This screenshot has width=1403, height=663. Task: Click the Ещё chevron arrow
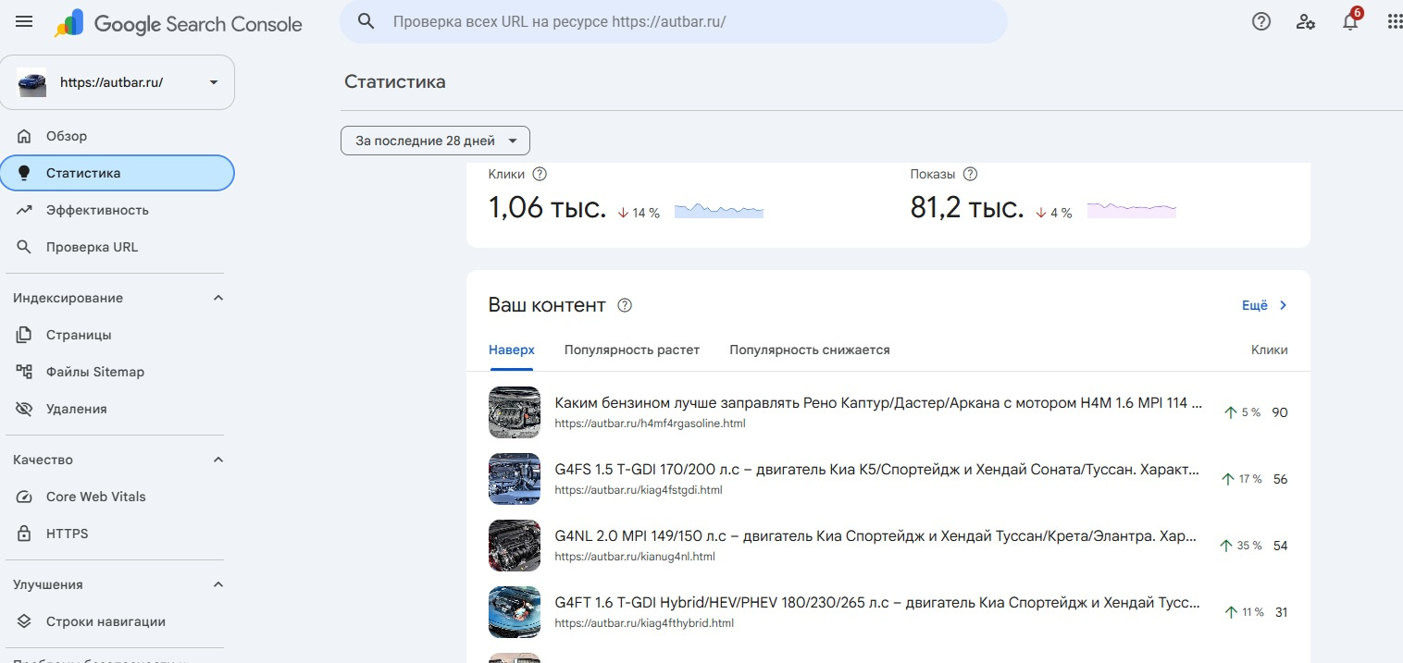pos(1283,305)
